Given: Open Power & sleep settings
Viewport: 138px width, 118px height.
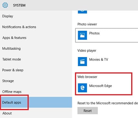Looking at the screenshot, I should coord(36,70).
